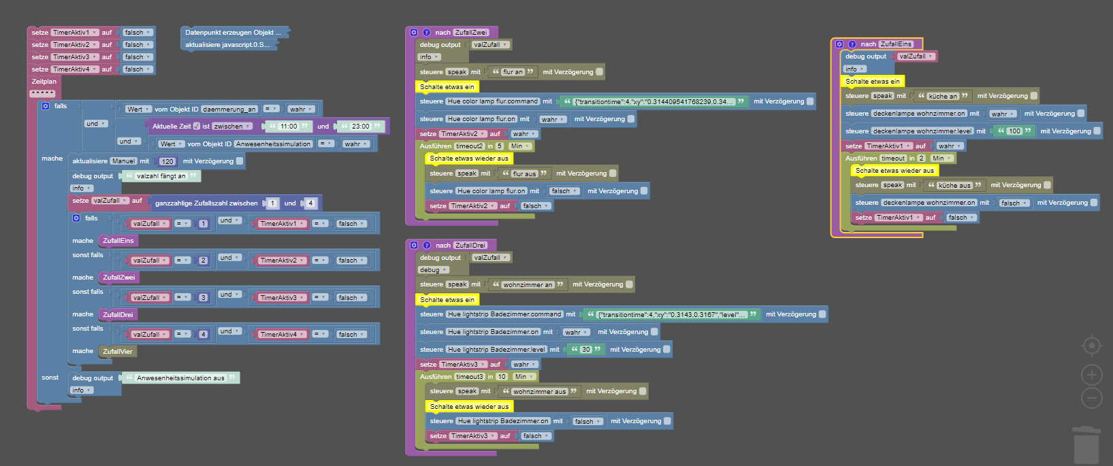Click the trash can icon
The width and height of the screenshot is (1113, 466).
tap(1086, 445)
